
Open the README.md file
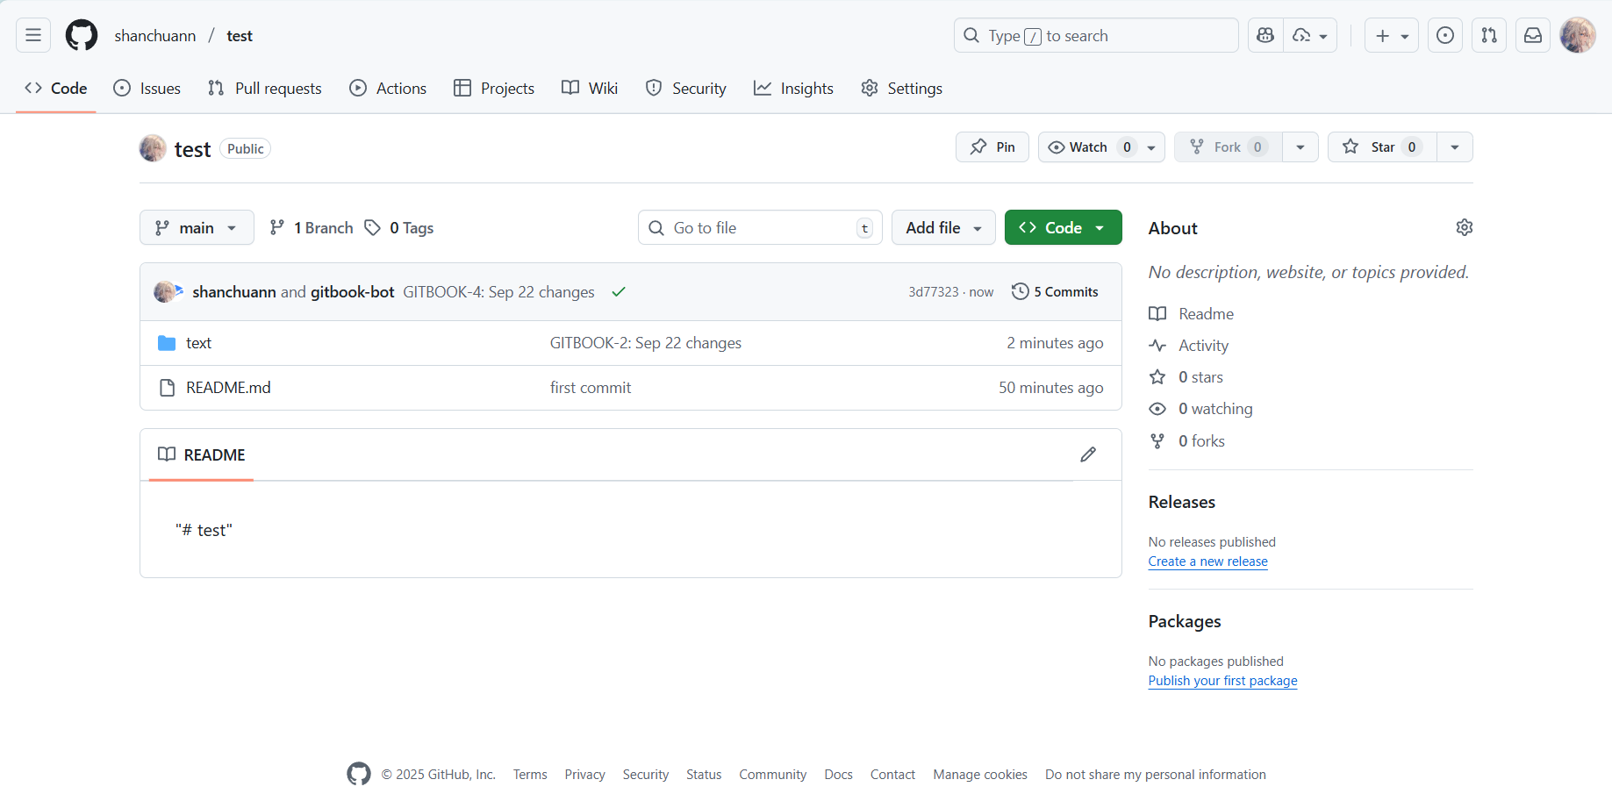[x=228, y=388]
